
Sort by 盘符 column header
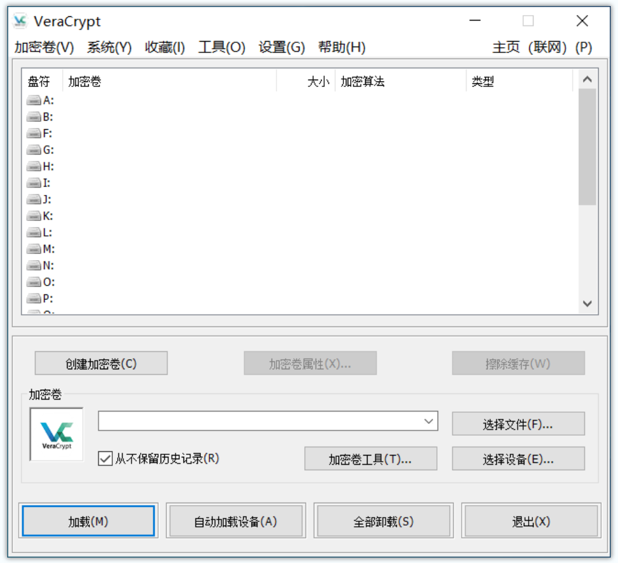pos(42,81)
